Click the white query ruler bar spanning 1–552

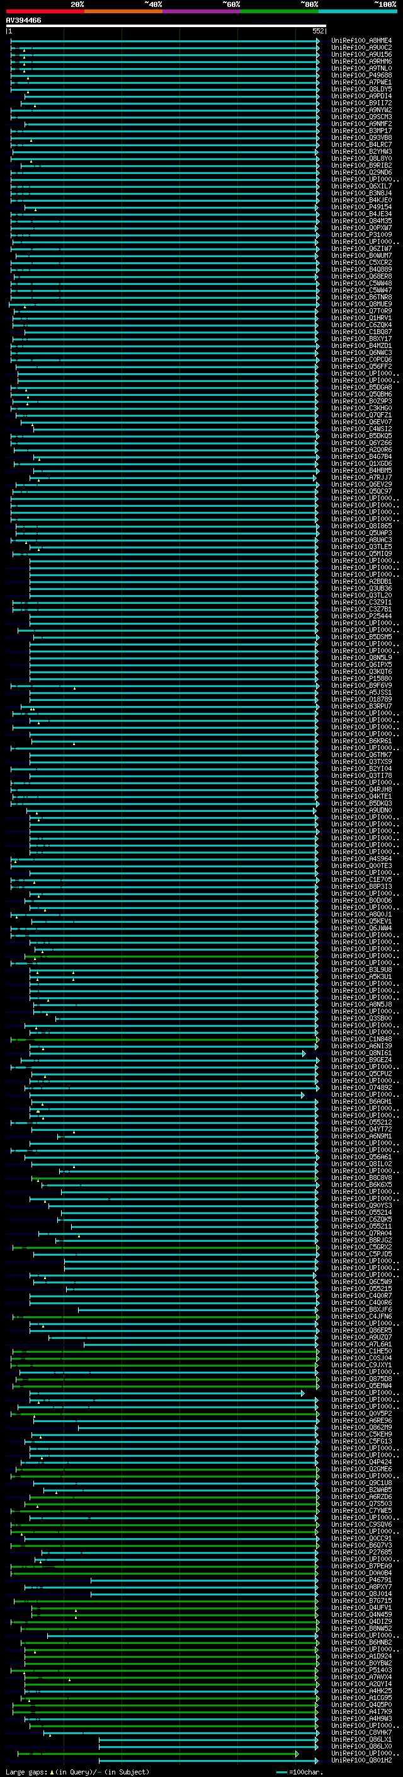click(x=166, y=25)
